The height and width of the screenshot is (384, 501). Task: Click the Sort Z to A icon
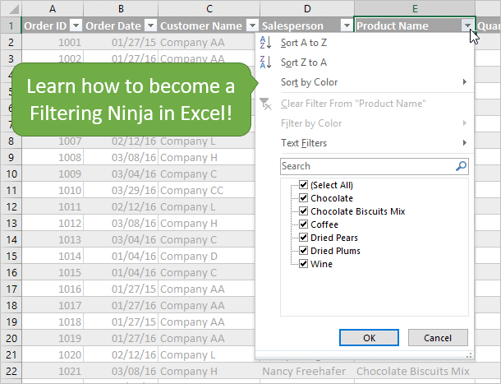[x=264, y=62]
